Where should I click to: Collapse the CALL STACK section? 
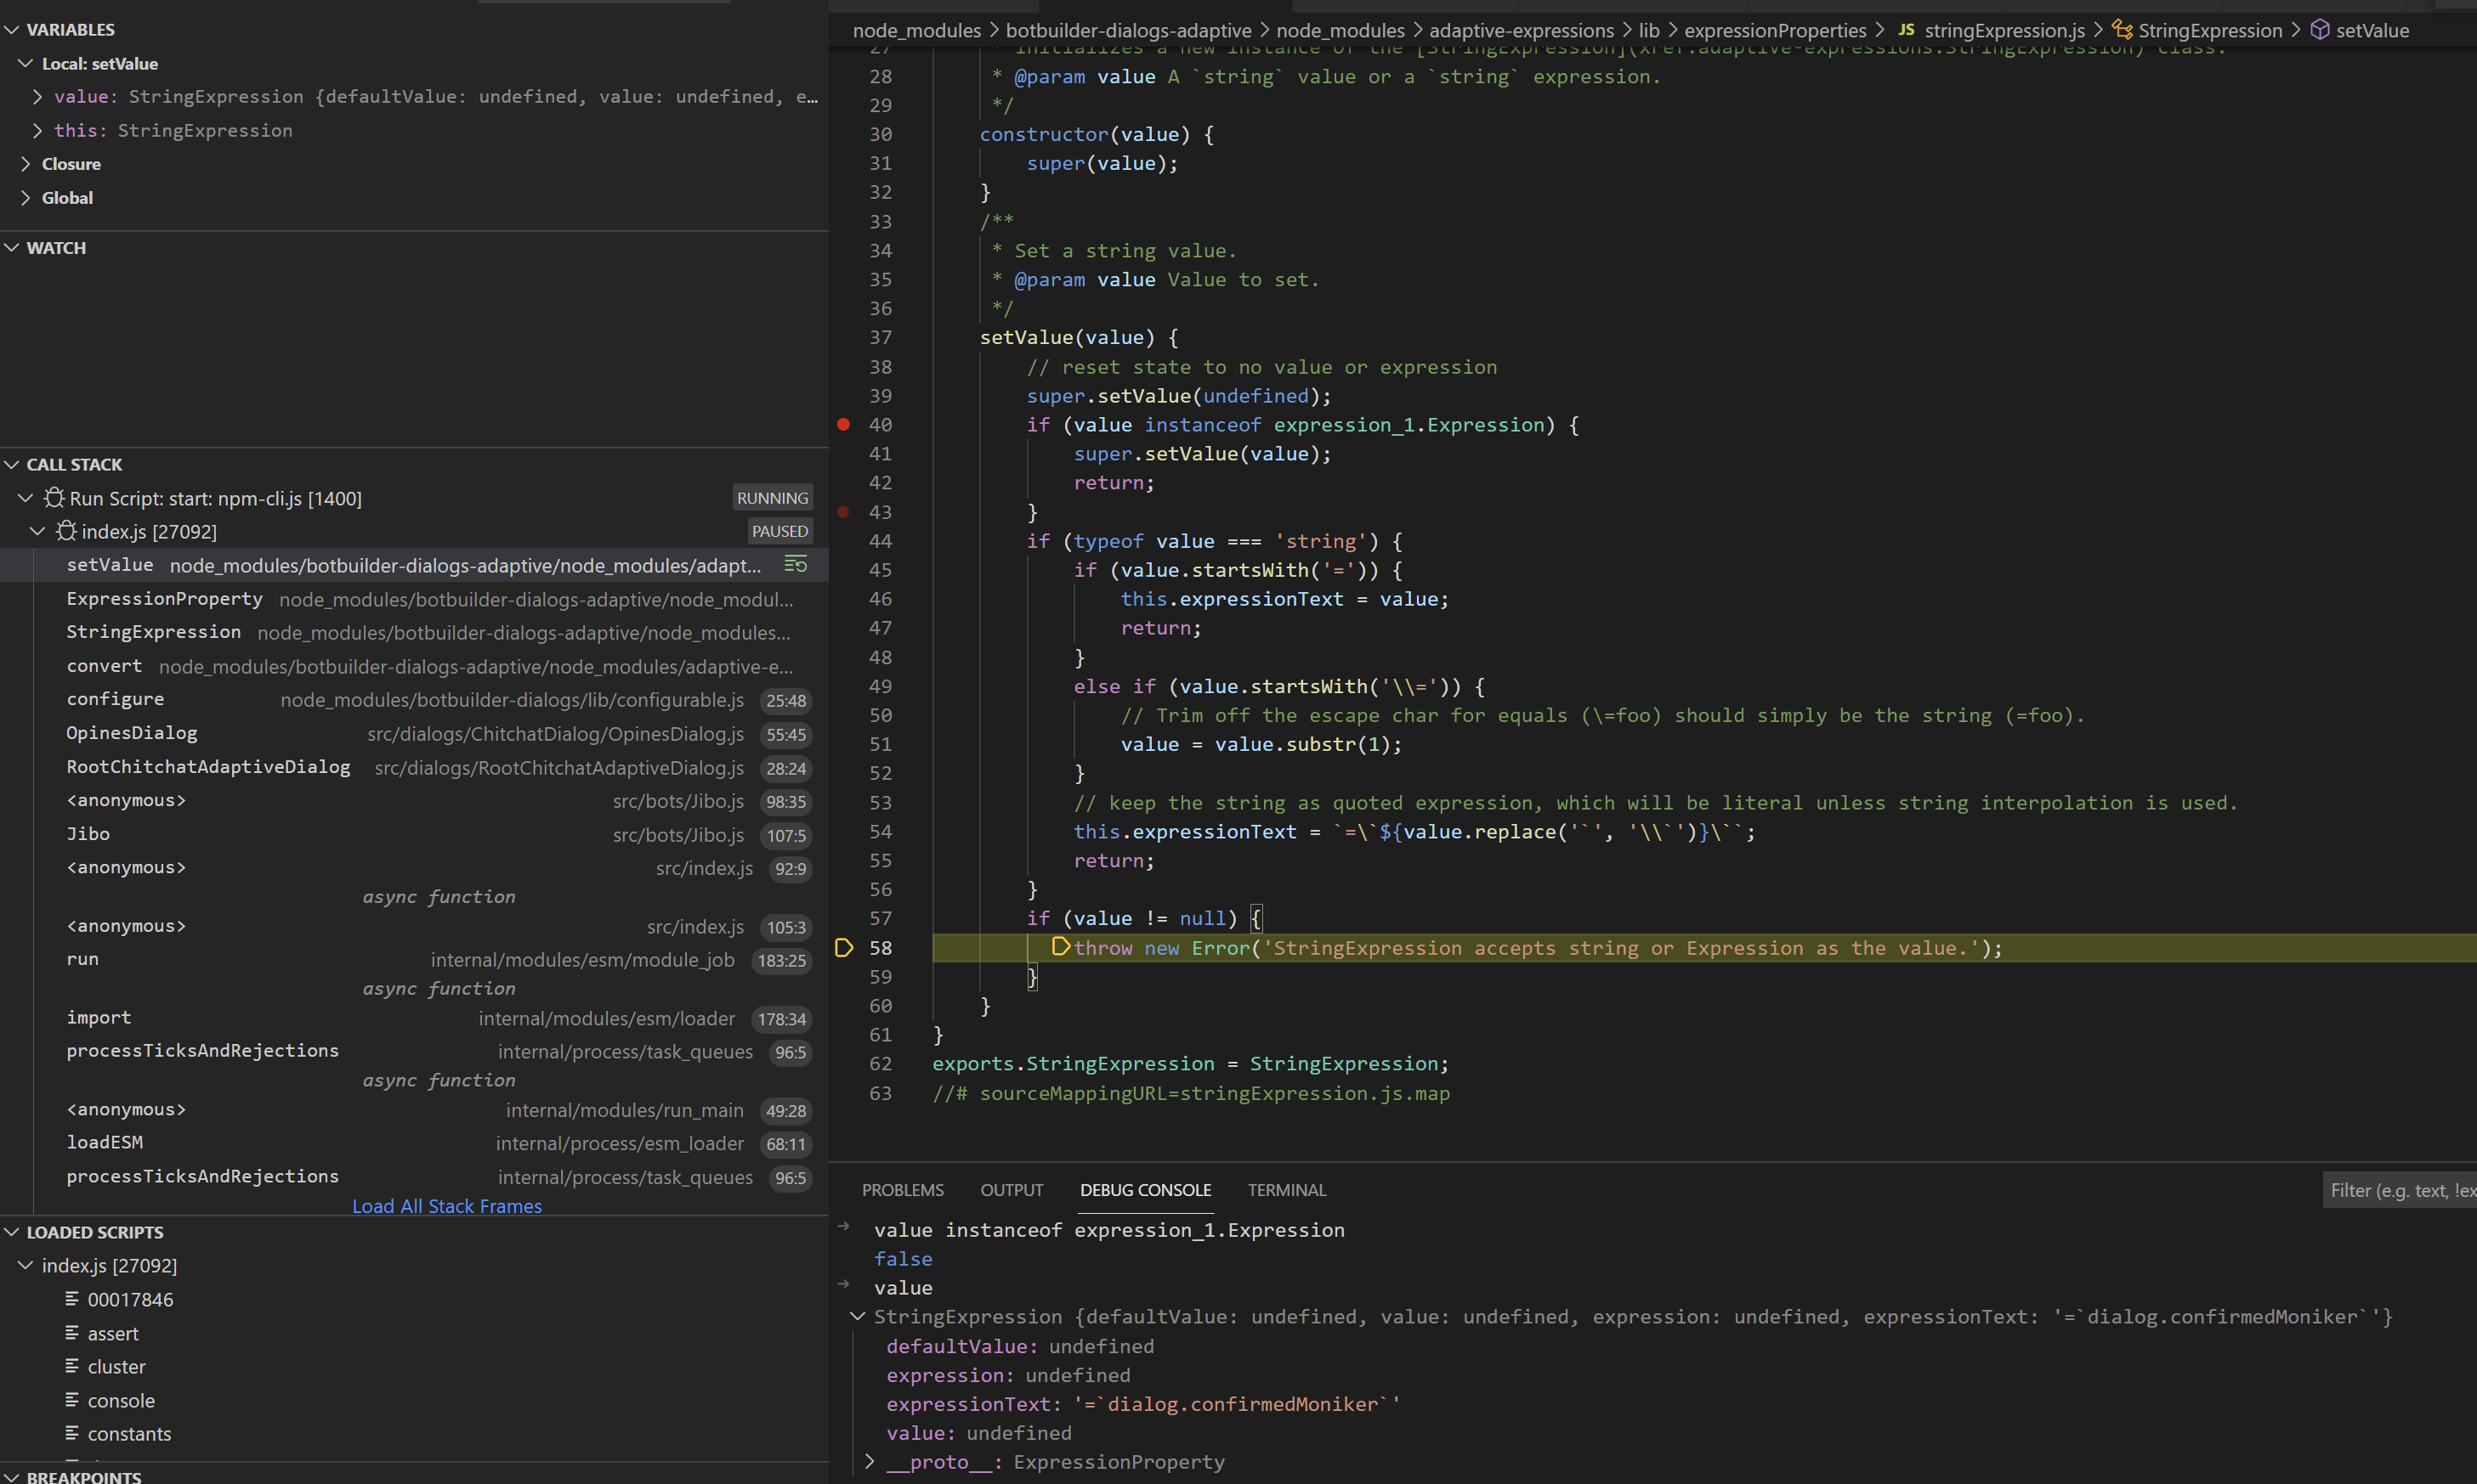pyautogui.click(x=12, y=465)
